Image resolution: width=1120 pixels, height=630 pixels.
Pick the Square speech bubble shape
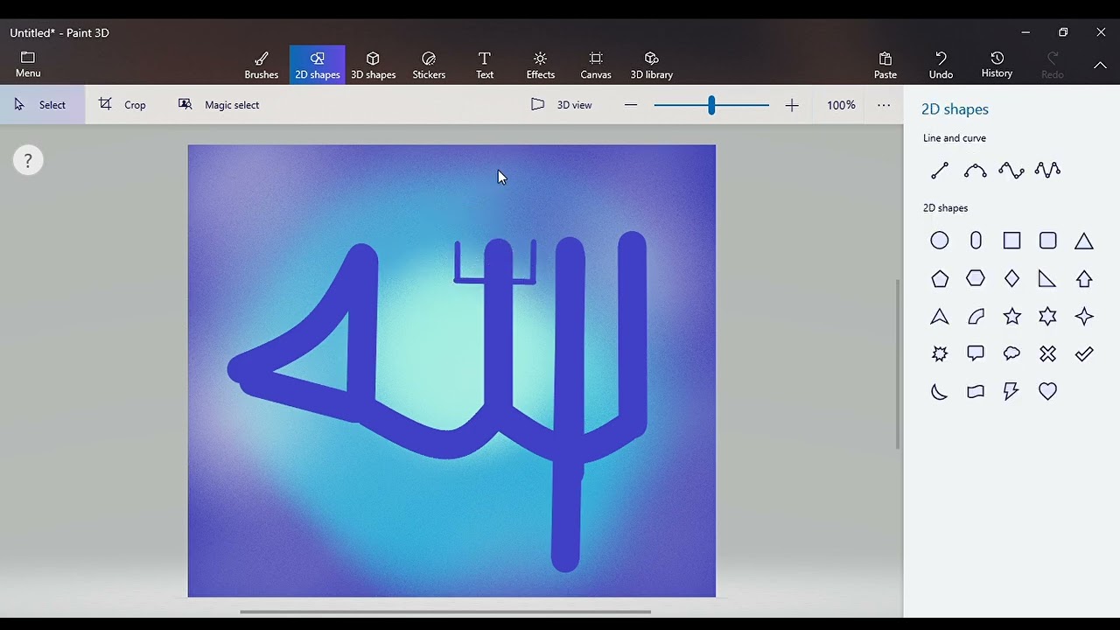point(976,353)
